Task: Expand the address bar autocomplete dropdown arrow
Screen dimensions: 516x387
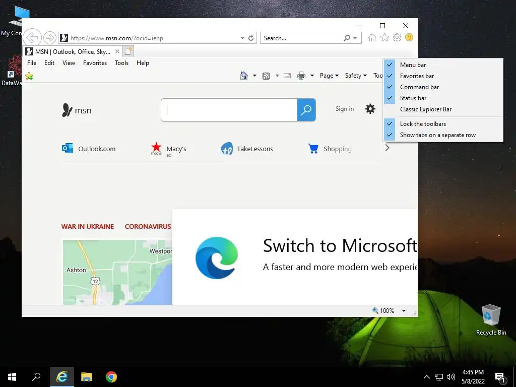Action: click(242, 38)
